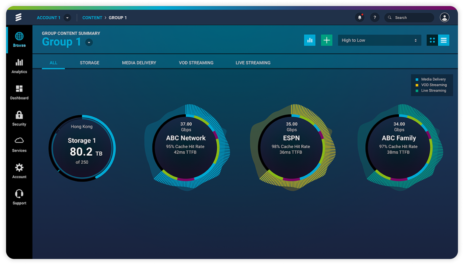Open the Storage 1 Hong Kong gauge
The width and height of the screenshot is (464, 265).
point(82,148)
